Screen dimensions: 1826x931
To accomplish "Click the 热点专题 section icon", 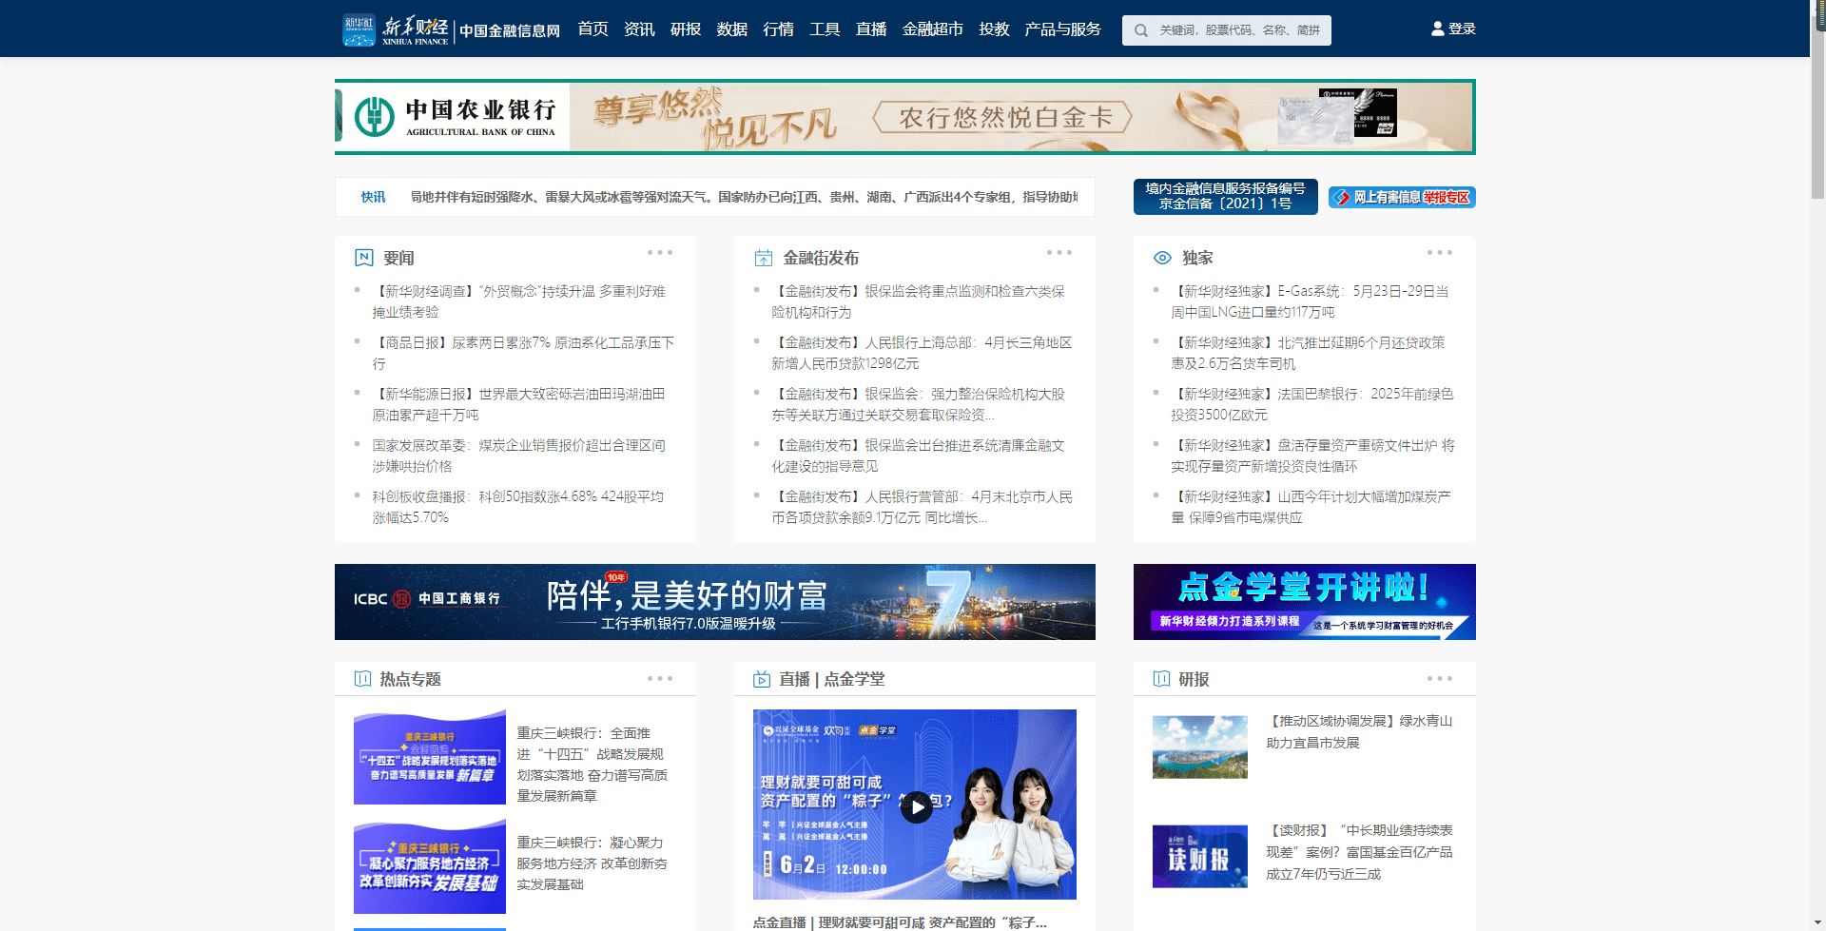I will [x=362, y=679].
